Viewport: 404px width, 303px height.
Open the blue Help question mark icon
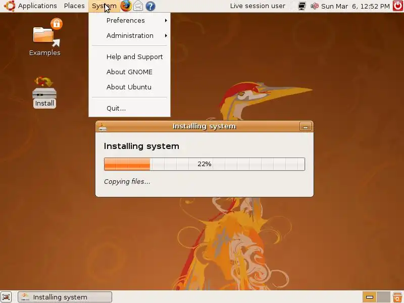click(150, 6)
